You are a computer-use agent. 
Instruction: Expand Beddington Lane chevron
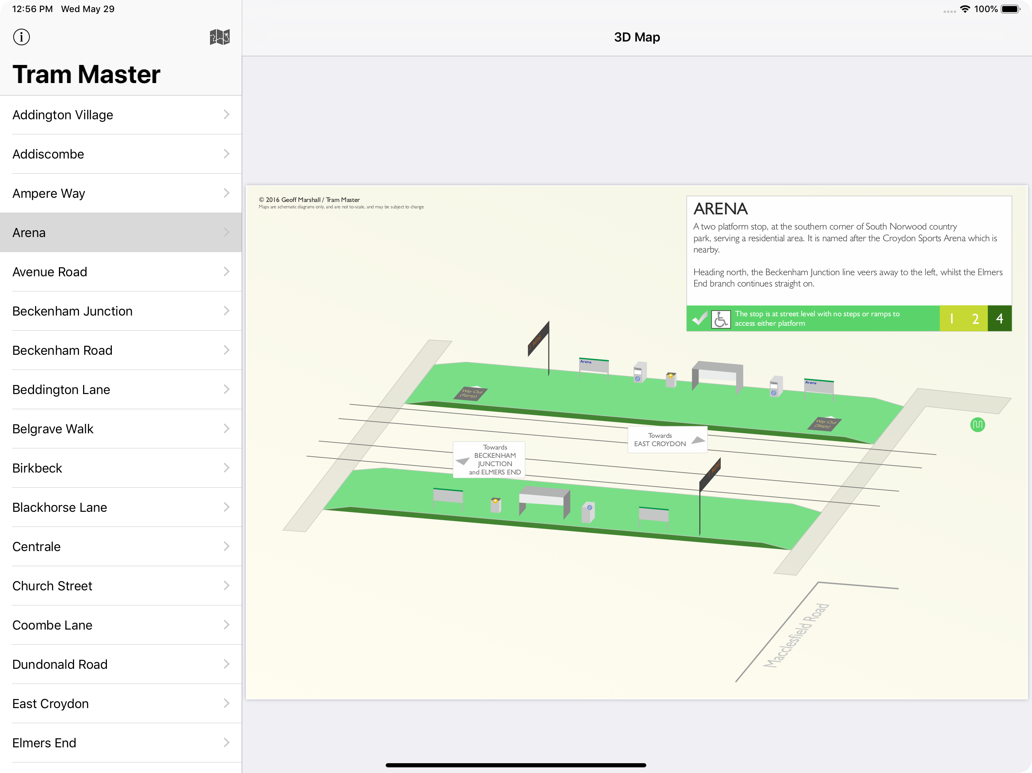click(226, 389)
